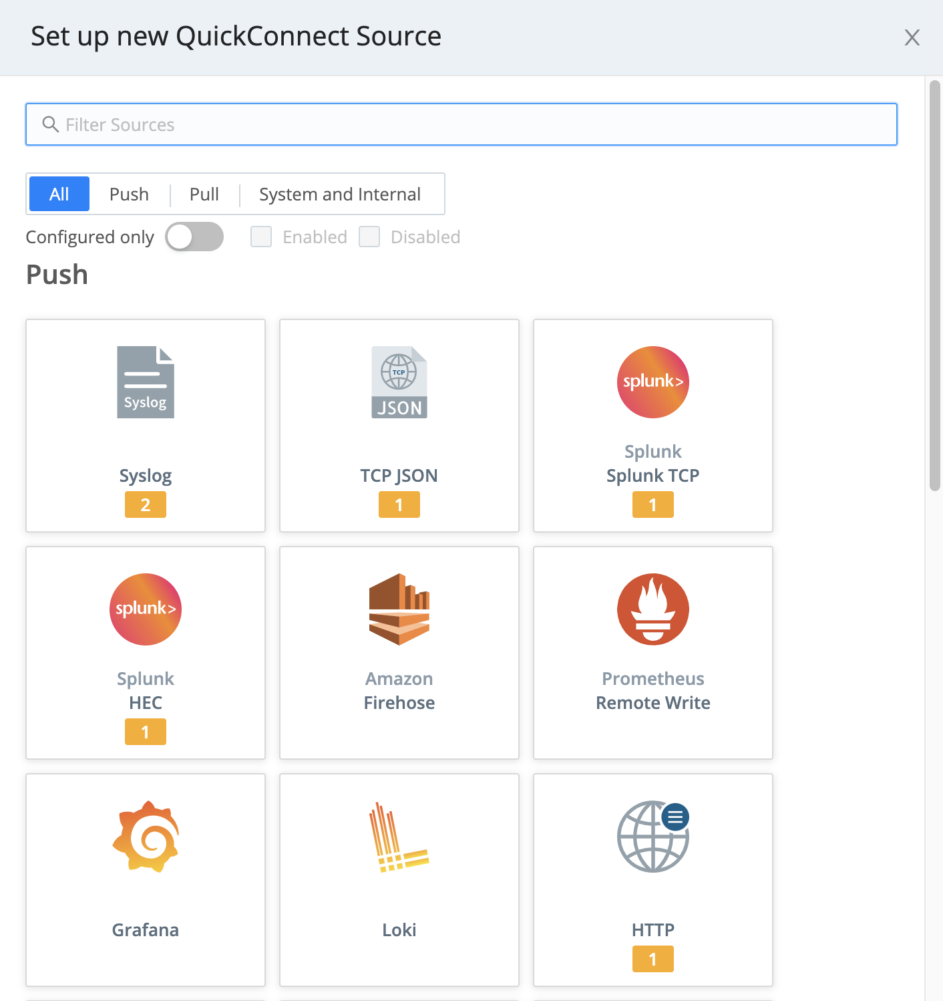The image size is (943, 1001).
Task: Click the Splunk HEC source icon
Action: coord(145,609)
